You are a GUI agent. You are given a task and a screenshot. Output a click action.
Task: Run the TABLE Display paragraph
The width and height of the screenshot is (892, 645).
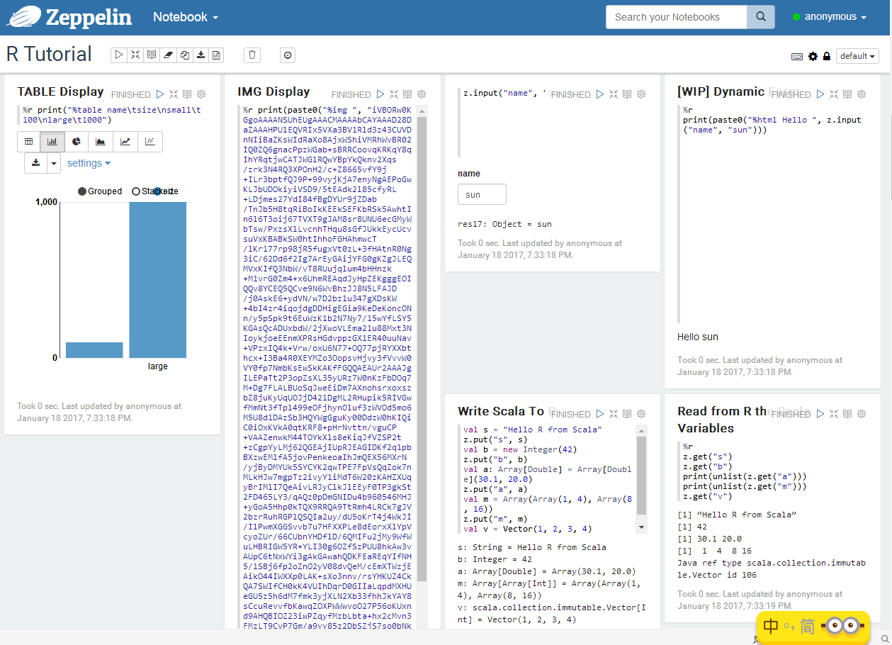(x=159, y=94)
